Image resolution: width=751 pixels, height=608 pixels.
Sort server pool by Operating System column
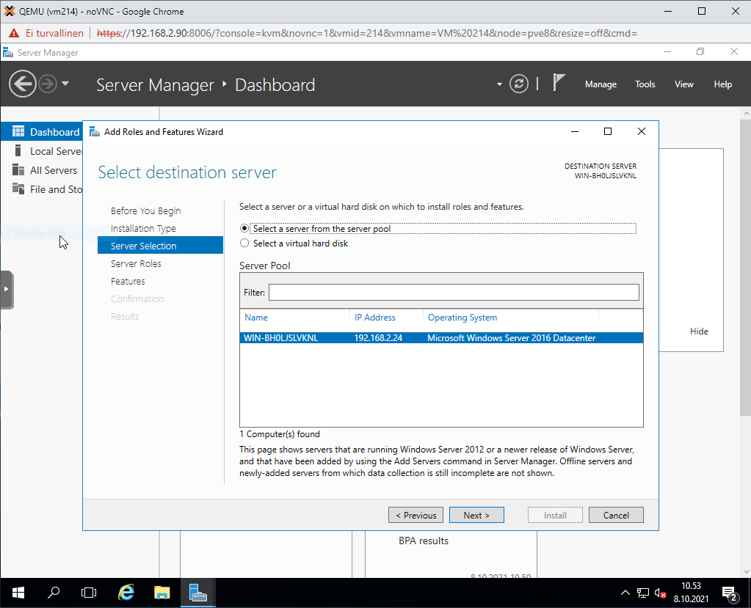(462, 318)
